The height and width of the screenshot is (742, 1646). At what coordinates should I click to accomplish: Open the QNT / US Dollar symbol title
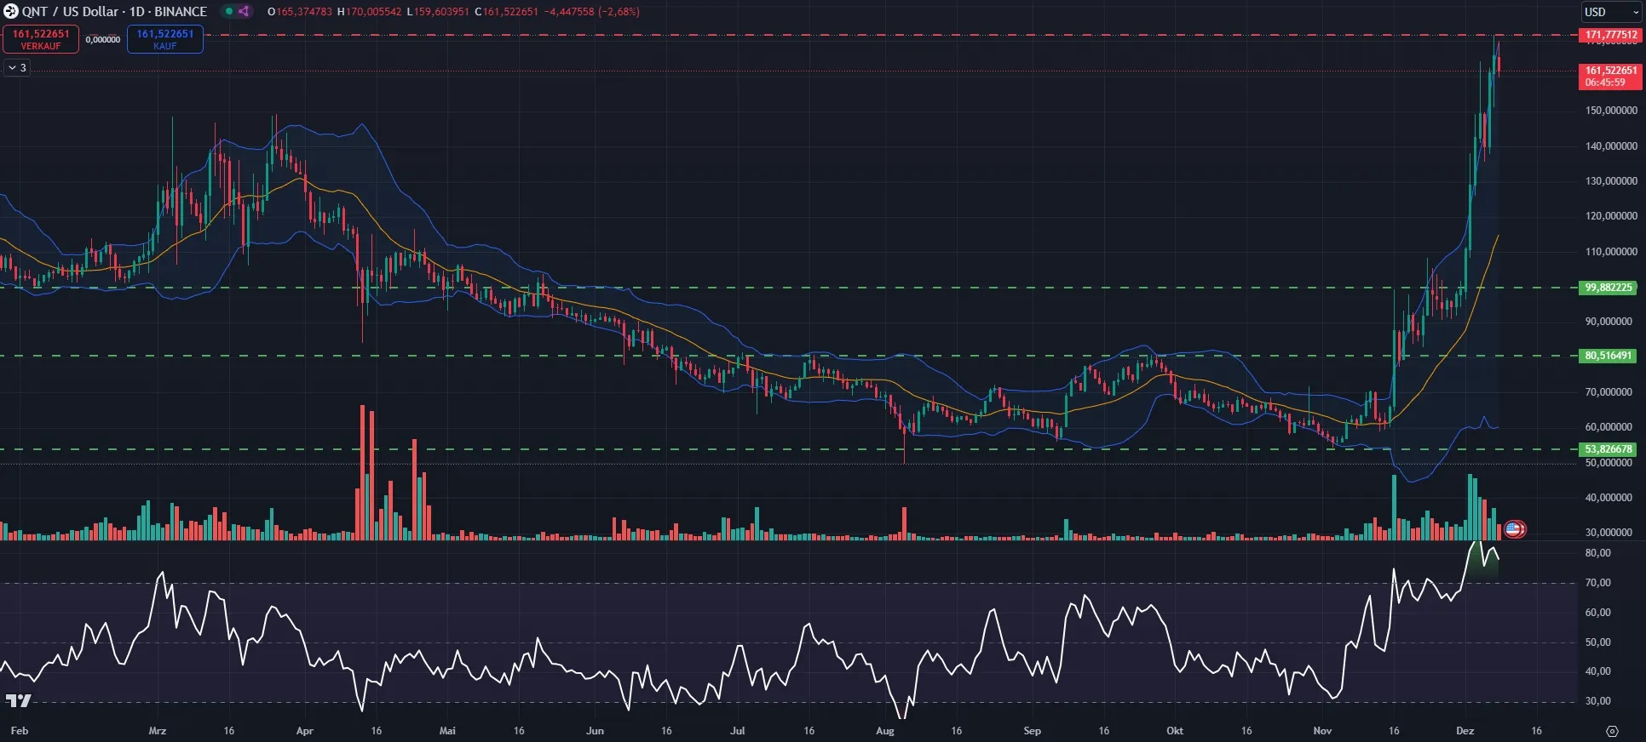tap(115, 12)
